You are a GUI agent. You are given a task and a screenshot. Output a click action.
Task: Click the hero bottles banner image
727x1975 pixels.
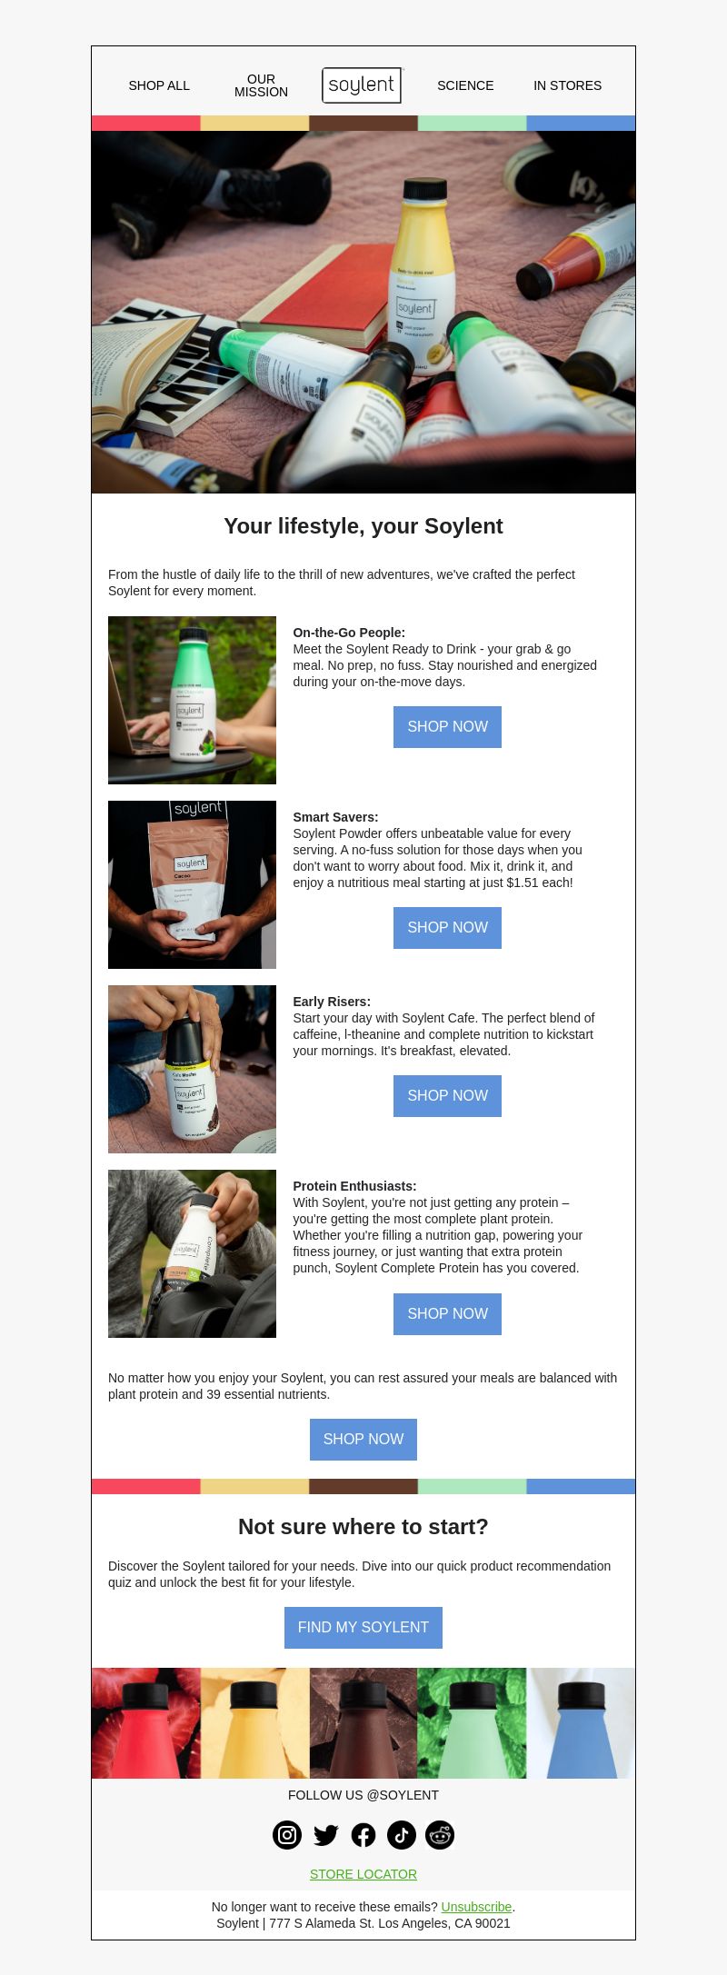(363, 312)
